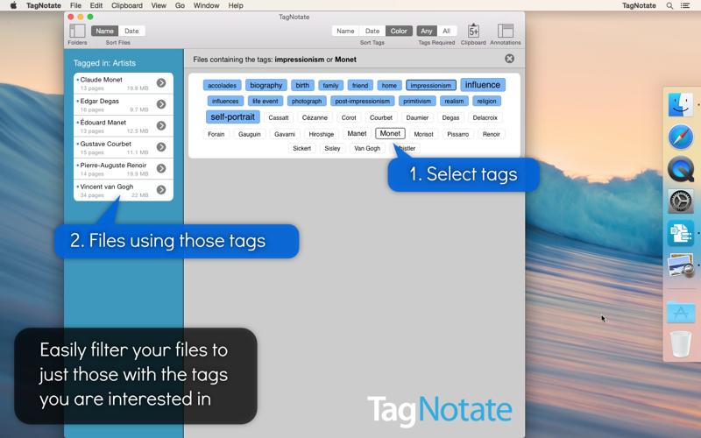Require Any of the selected tags
Image resolution: width=701 pixels, height=438 pixels.
pyautogui.click(x=427, y=31)
